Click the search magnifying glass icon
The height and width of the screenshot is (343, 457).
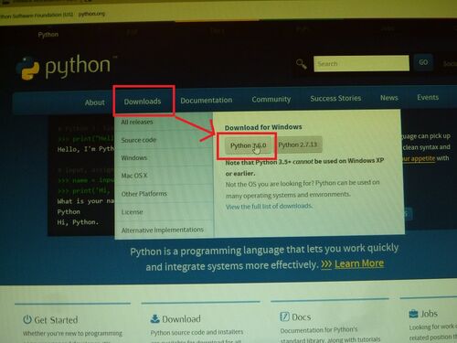pyautogui.click(x=301, y=64)
